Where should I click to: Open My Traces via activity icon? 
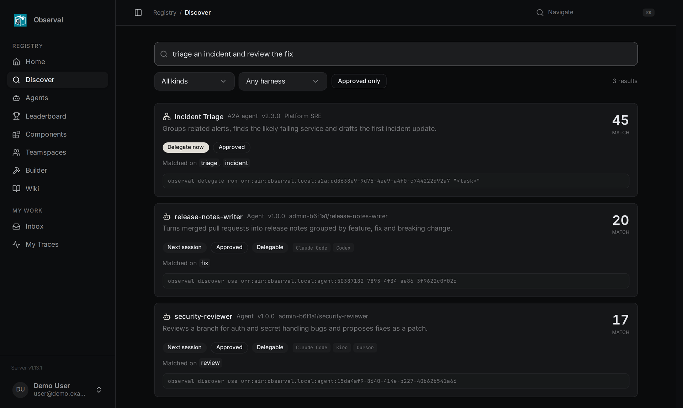coord(16,244)
